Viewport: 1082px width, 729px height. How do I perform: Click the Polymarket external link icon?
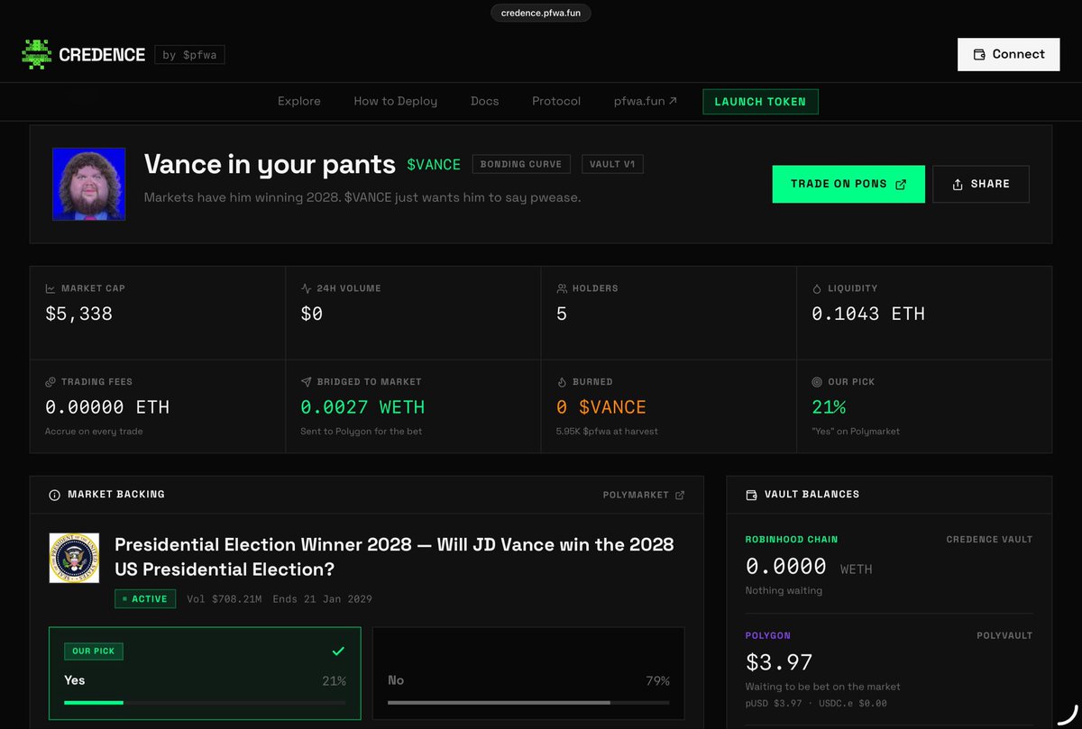point(680,495)
